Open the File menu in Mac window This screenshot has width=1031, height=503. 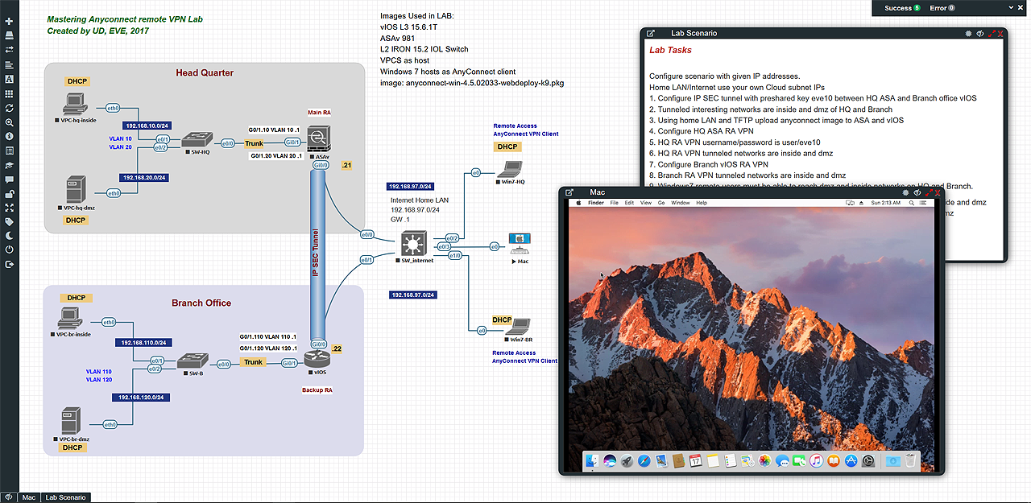coord(614,203)
